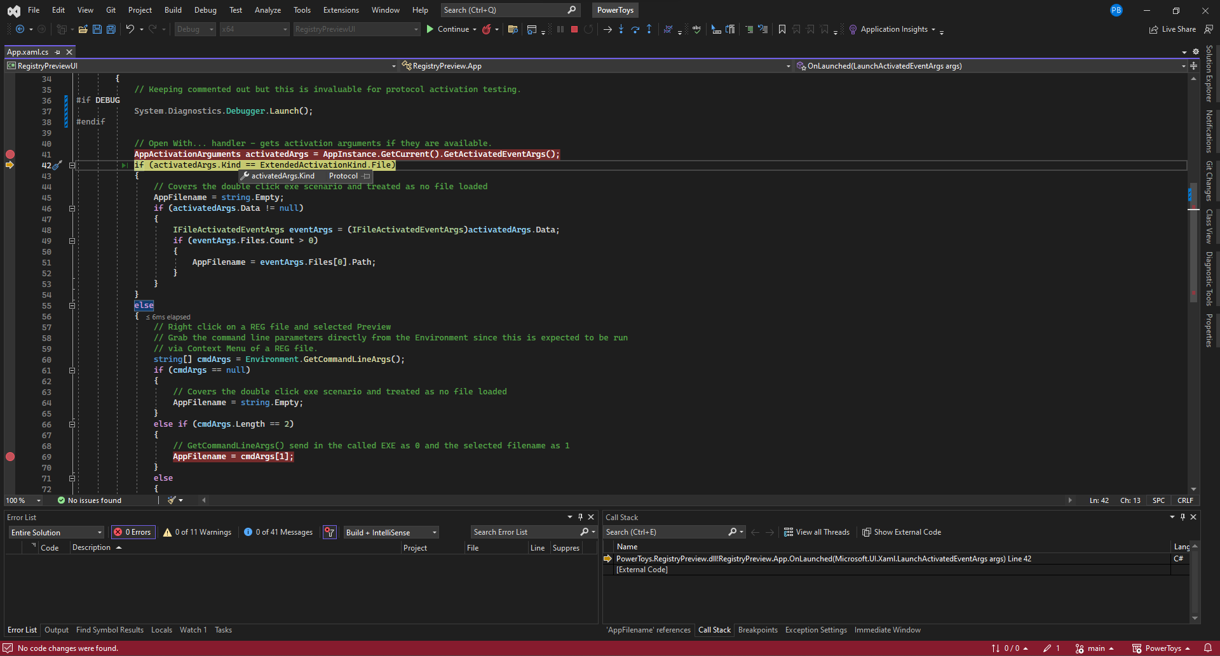Click the Step Into debug icon

click(x=621, y=29)
